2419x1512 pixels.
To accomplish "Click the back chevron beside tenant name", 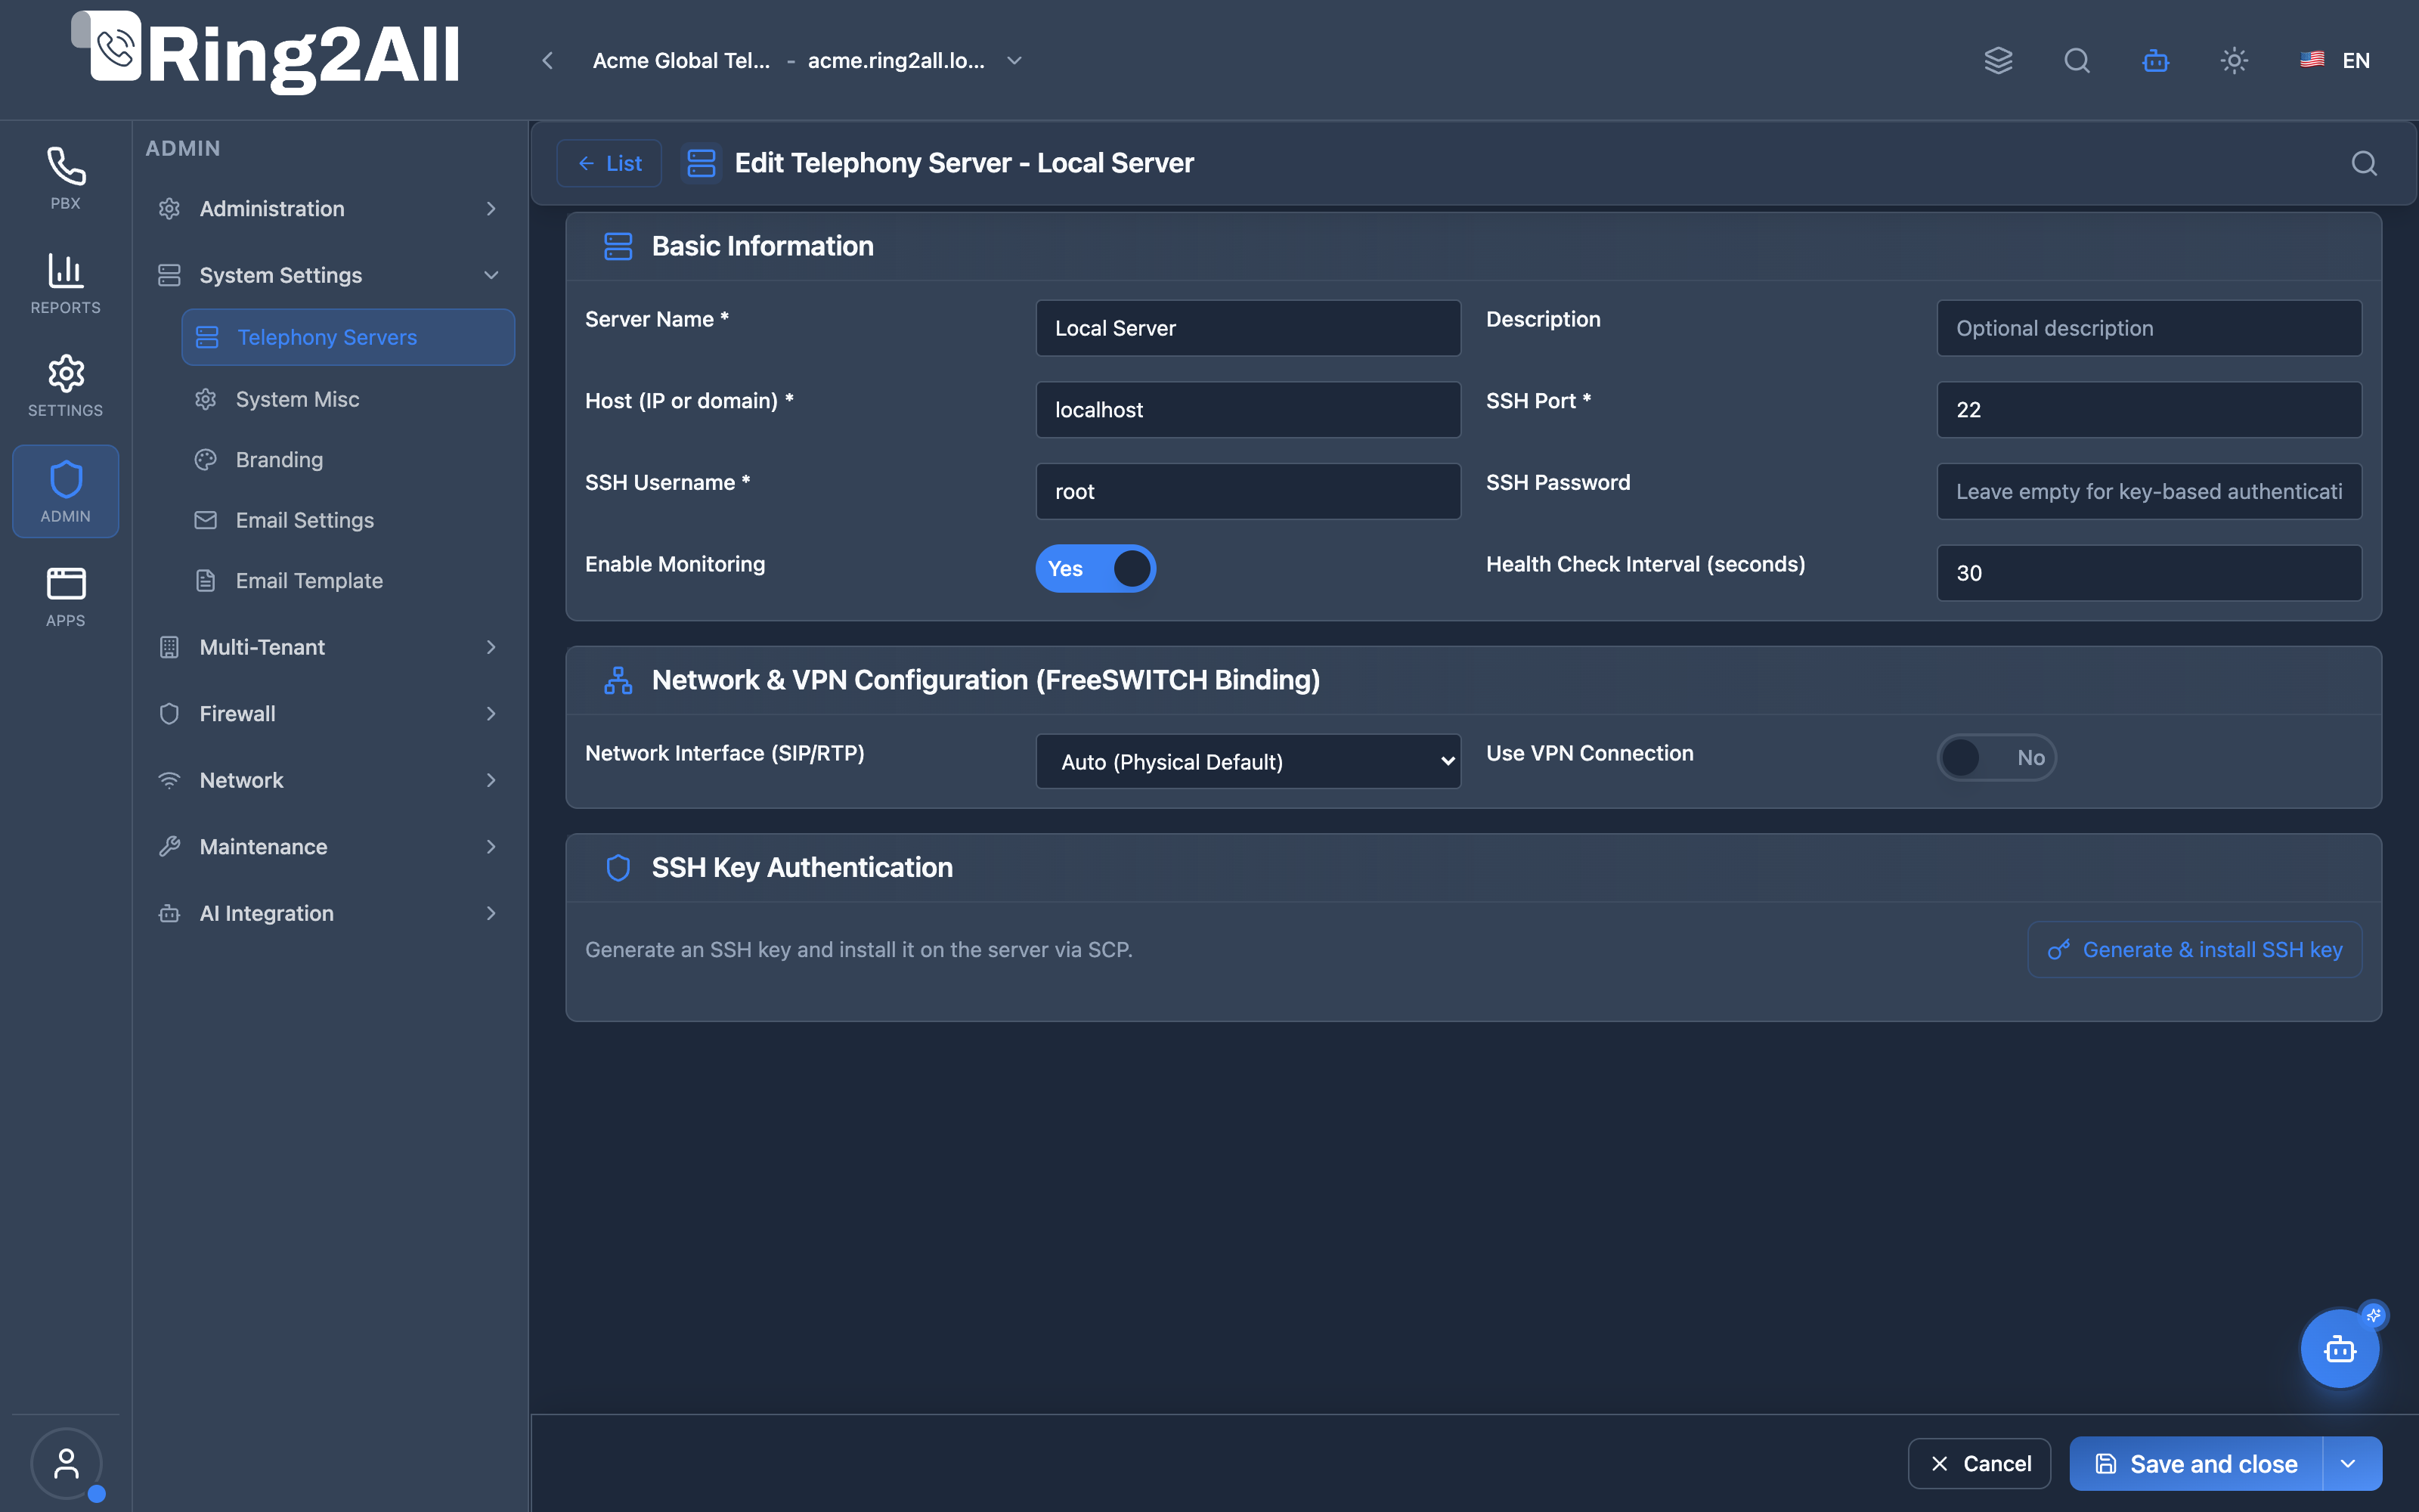I will [548, 60].
